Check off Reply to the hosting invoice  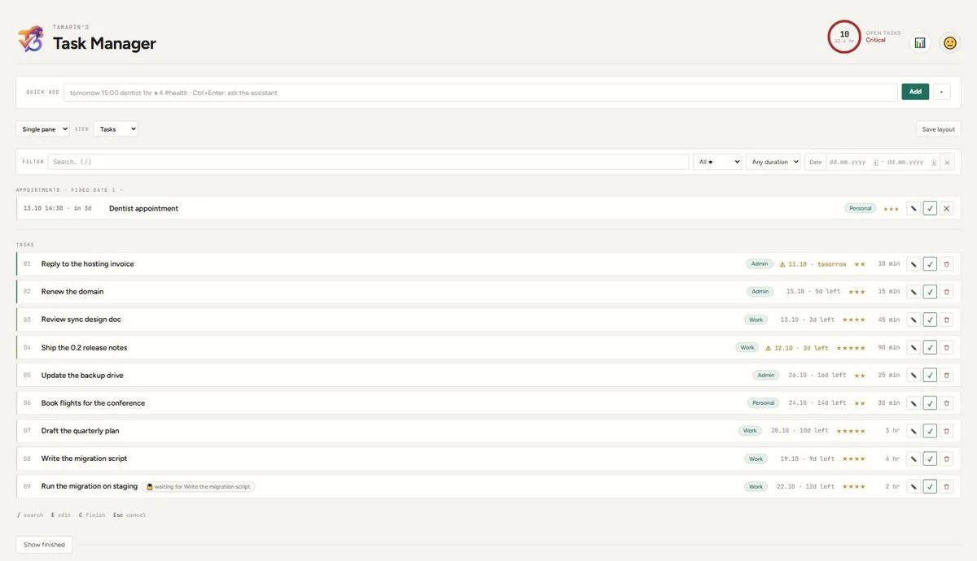coord(930,264)
